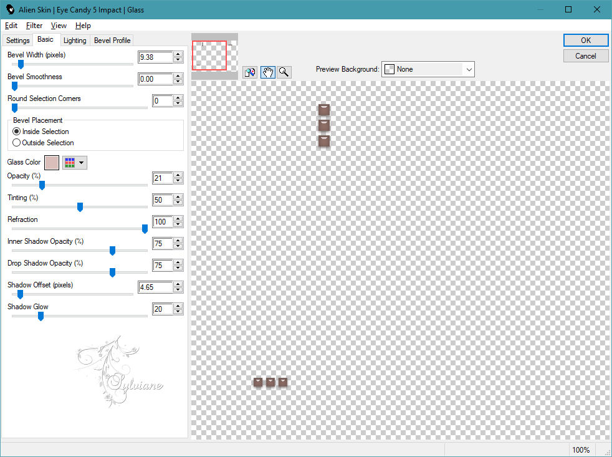Focus the Drop Shadow Opacity field
This screenshot has height=457, width=612.
coord(163,266)
